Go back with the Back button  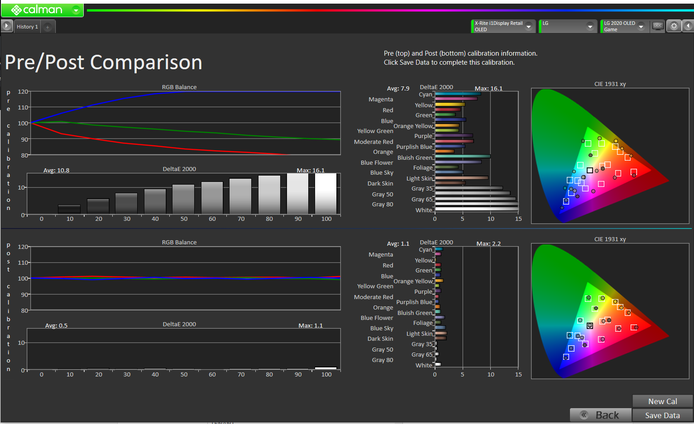tap(600, 415)
